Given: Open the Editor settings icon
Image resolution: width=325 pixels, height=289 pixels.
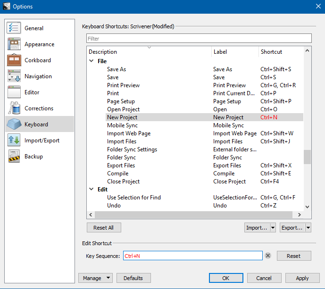Looking at the screenshot, I should point(14,92).
